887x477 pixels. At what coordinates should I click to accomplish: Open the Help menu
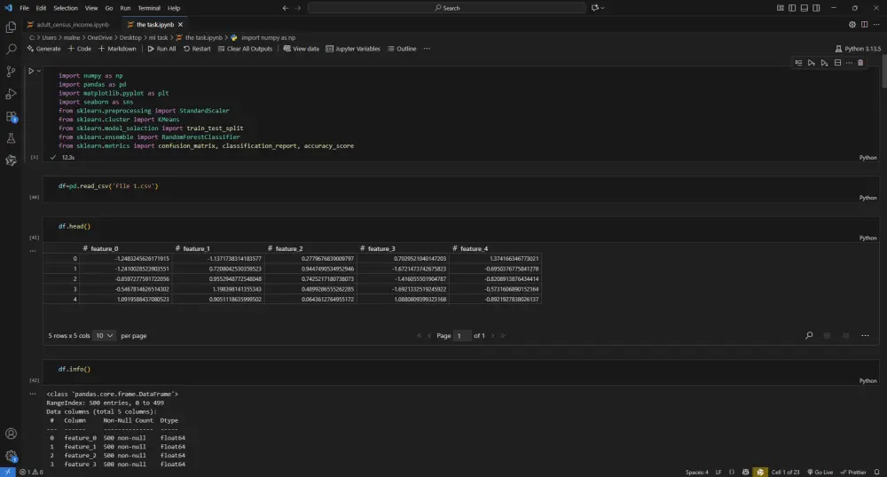click(174, 8)
